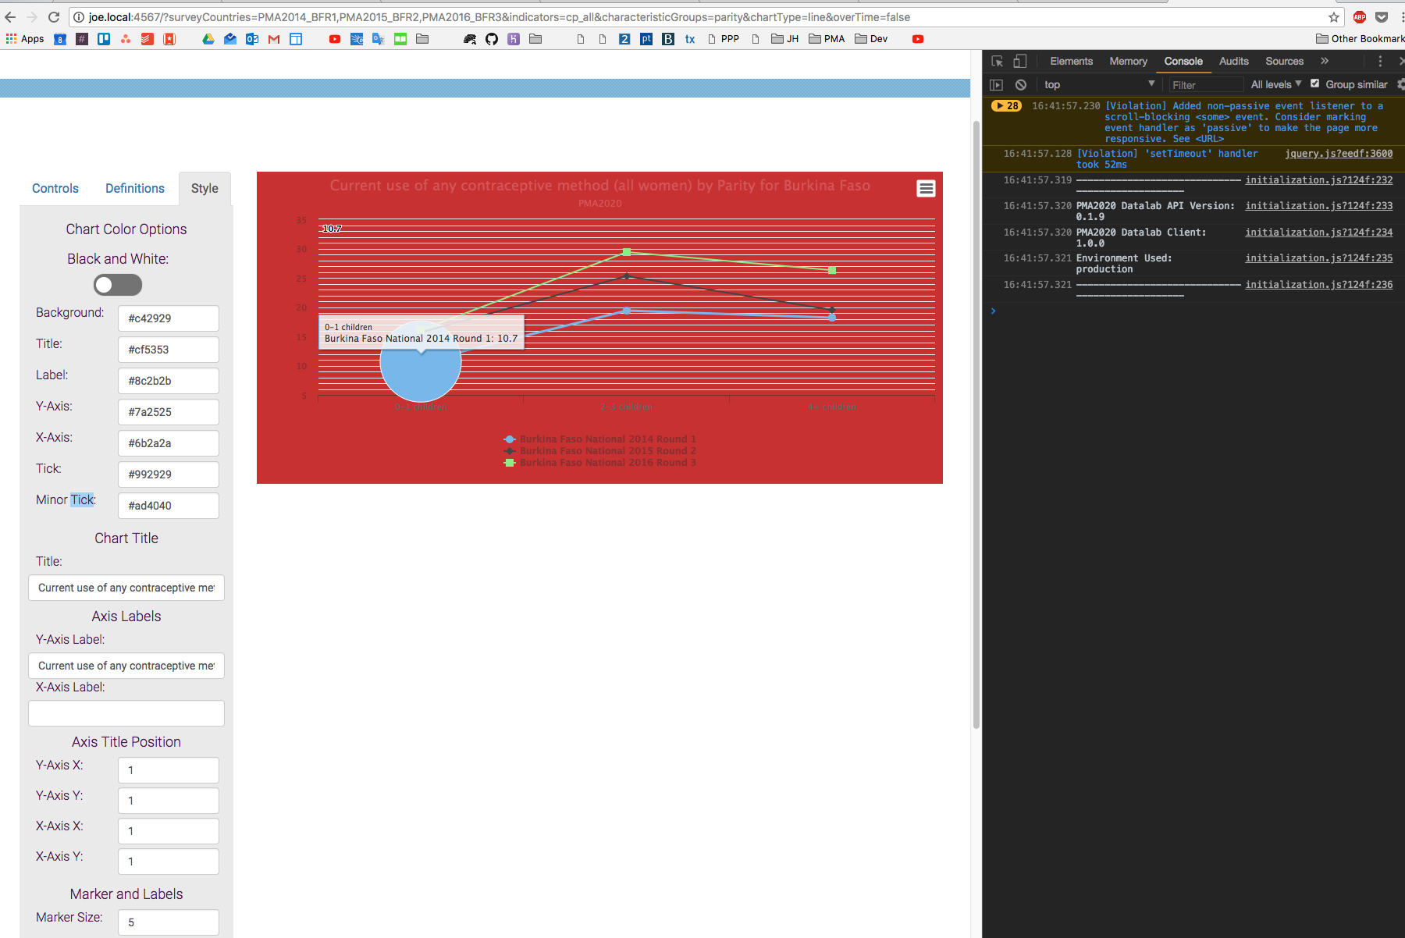Edit the Background color hex value #c42929
Image resolution: width=1405 pixels, height=938 pixels.
[168, 318]
